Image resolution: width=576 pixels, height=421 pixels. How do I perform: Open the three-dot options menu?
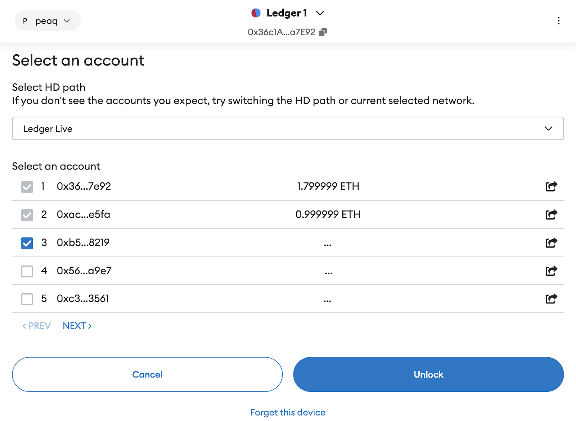click(559, 21)
